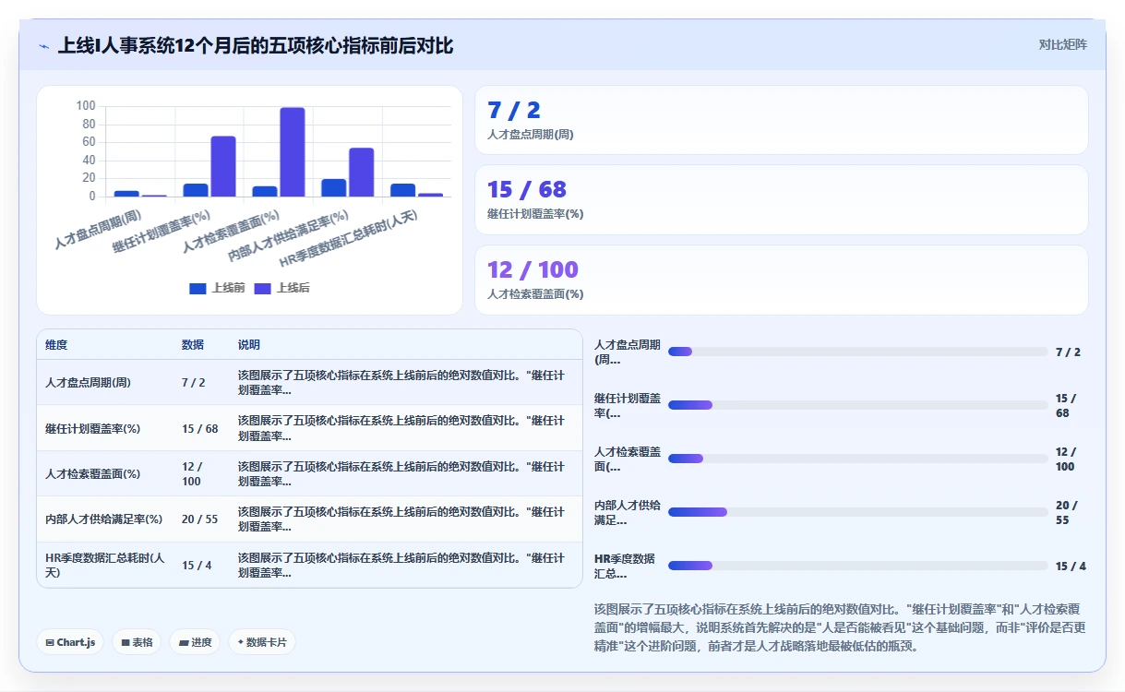This screenshot has height=692, width=1125.
Task: Click the 数据 column header
Action: 193,345
